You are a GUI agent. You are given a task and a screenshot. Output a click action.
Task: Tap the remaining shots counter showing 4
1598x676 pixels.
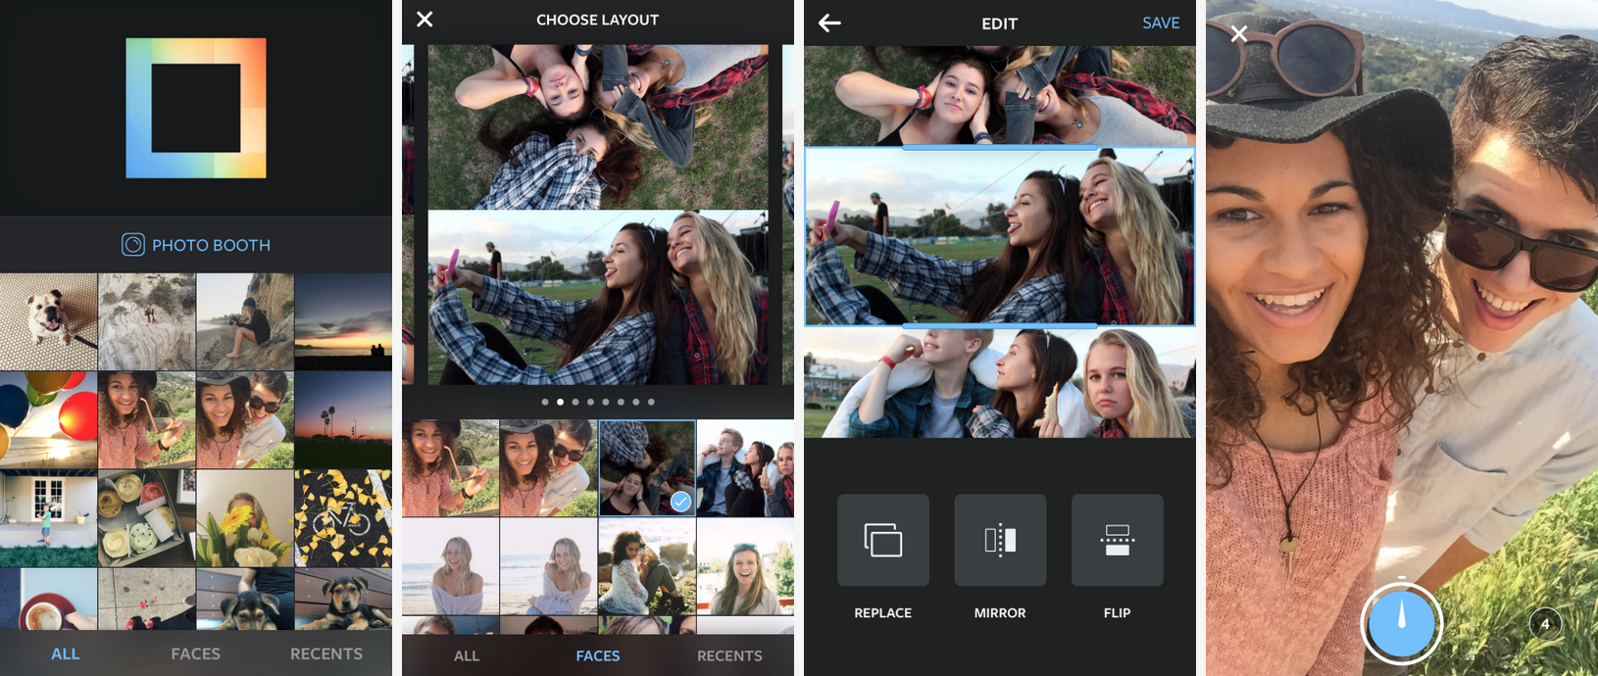[x=1545, y=623]
